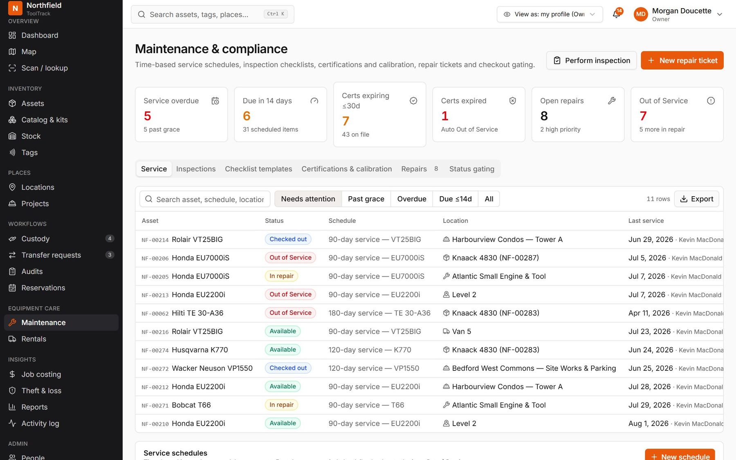Click the 180-day service — TE 30-A36 schedule
Image resolution: width=736 pixels, height=460 pixels.
click(379, 313)
